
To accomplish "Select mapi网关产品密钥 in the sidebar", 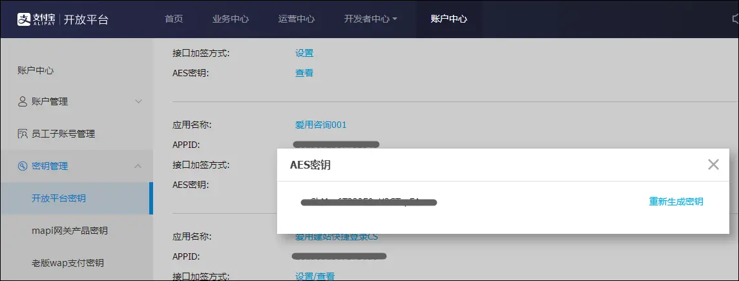I will click(70, 231).
